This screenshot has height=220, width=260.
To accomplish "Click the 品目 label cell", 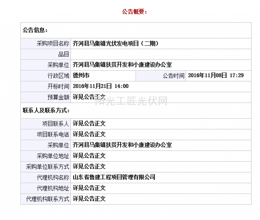I will [x=64, y=54].
